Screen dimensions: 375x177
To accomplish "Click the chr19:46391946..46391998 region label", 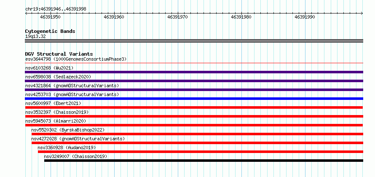I will click(x=56, y=9).
